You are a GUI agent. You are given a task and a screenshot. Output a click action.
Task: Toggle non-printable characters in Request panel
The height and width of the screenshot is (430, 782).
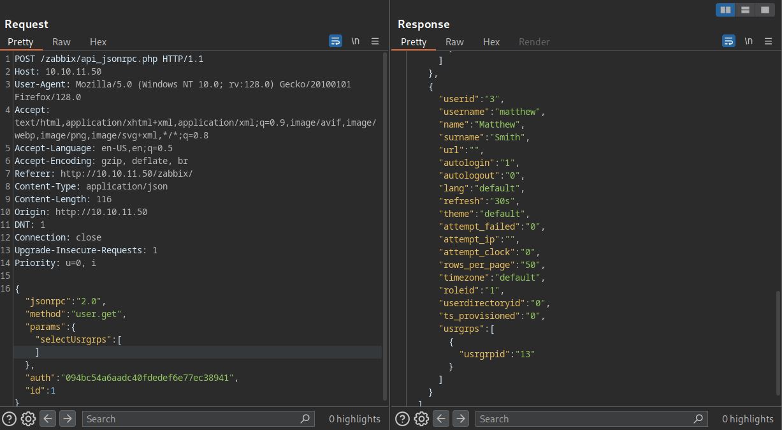[356, 41]
